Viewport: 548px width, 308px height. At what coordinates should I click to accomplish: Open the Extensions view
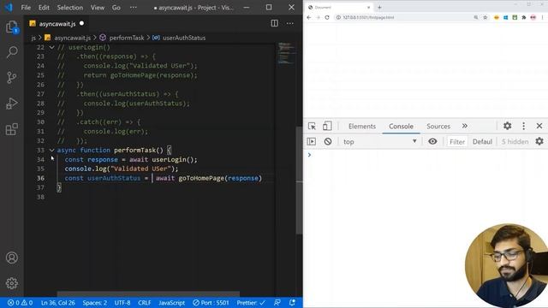click(12, 129)
